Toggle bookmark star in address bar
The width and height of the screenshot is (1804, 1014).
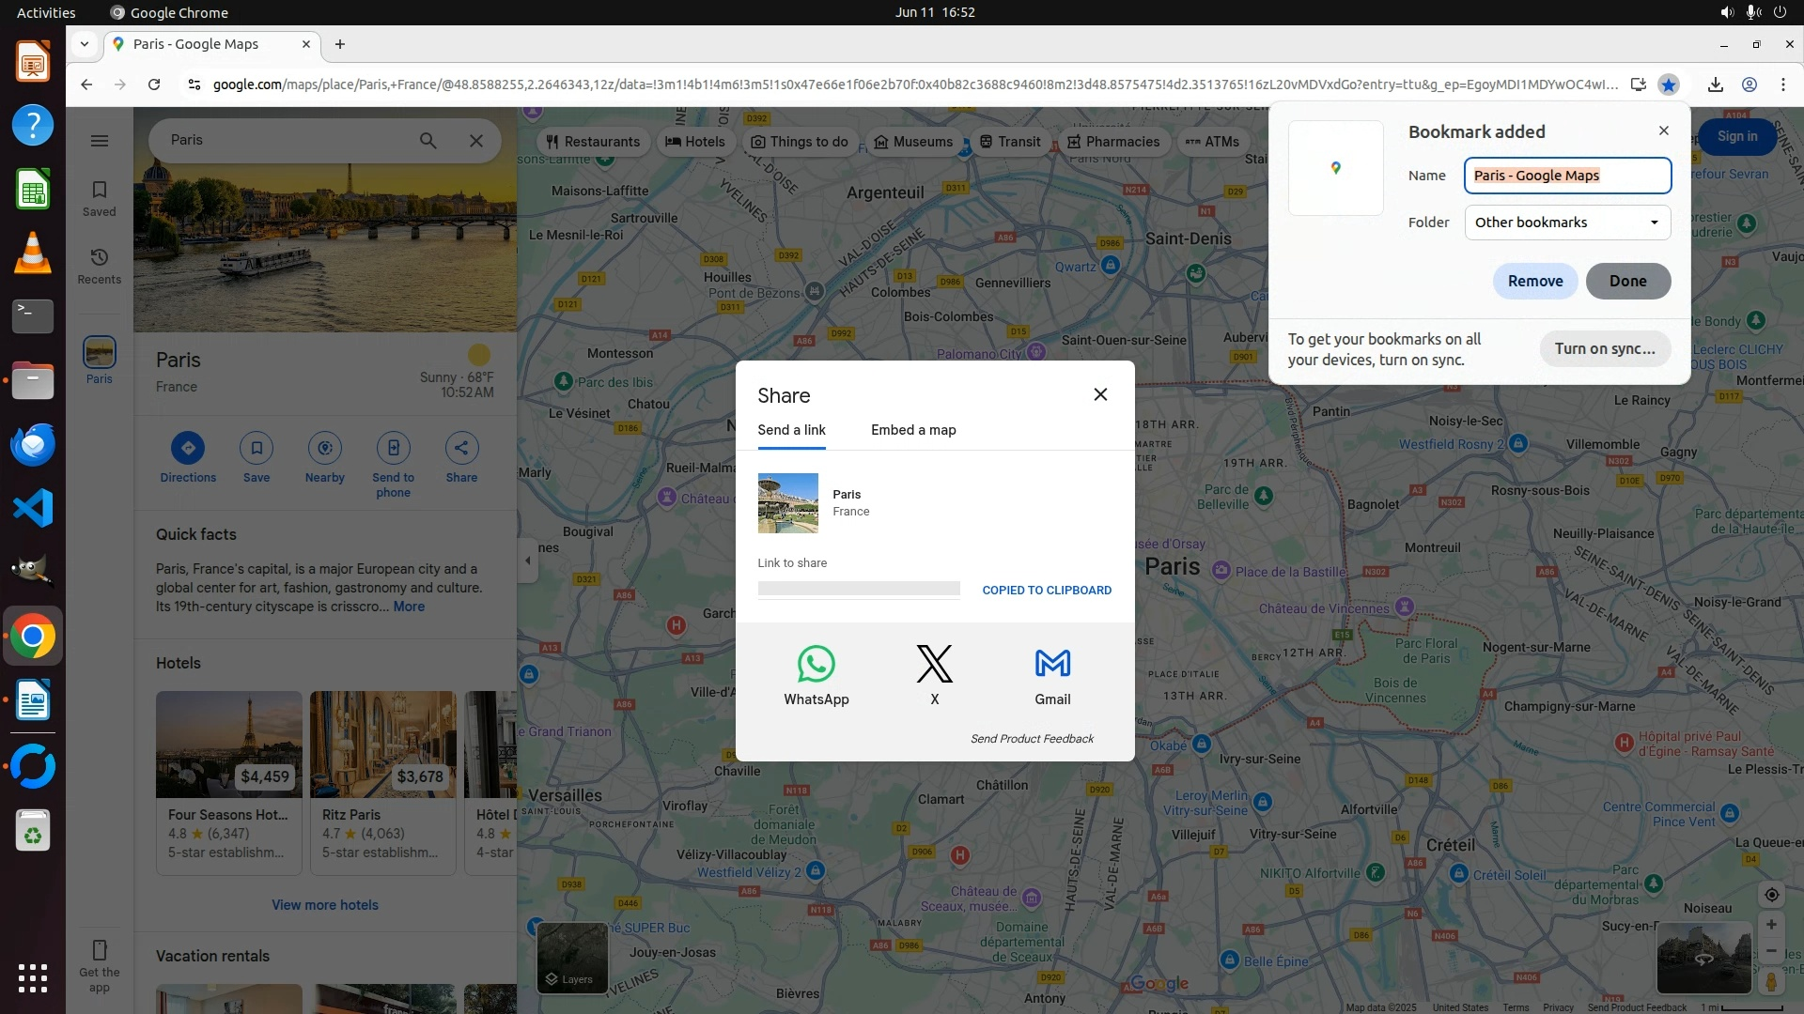[x=1669, y=84]
